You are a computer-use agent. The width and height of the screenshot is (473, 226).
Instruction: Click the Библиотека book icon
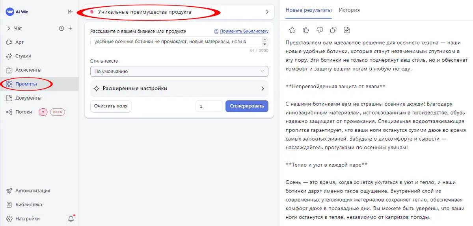9,205
